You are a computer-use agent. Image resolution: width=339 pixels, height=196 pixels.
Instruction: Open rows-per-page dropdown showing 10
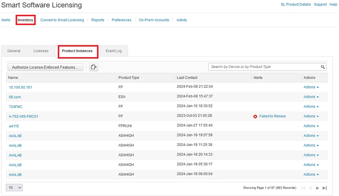coord(14,188)
